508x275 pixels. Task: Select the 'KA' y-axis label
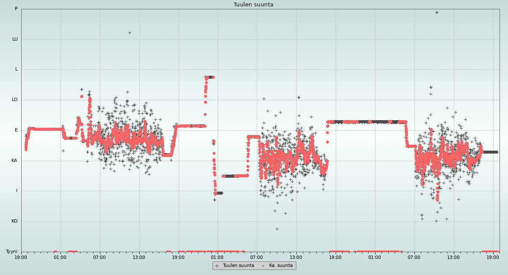pos(14,161)
